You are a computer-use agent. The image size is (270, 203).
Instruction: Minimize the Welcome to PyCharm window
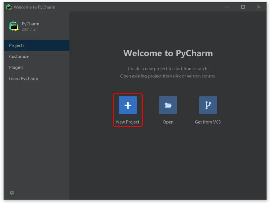point(227,7)
